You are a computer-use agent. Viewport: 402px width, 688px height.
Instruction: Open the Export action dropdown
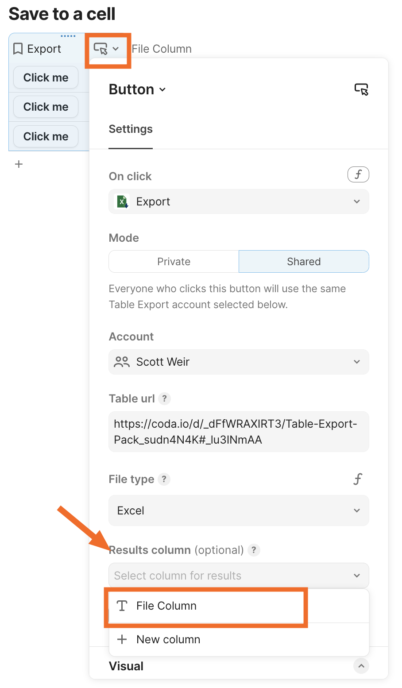click(x=239, y=201)
